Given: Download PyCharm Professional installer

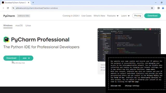Looking at the screenshot, I should [x=11, y=58].
